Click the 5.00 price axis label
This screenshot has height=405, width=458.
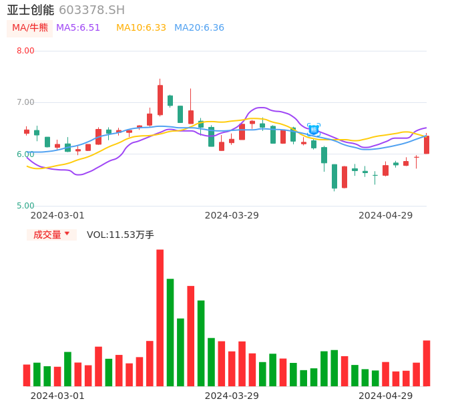(x=25, y=206)
